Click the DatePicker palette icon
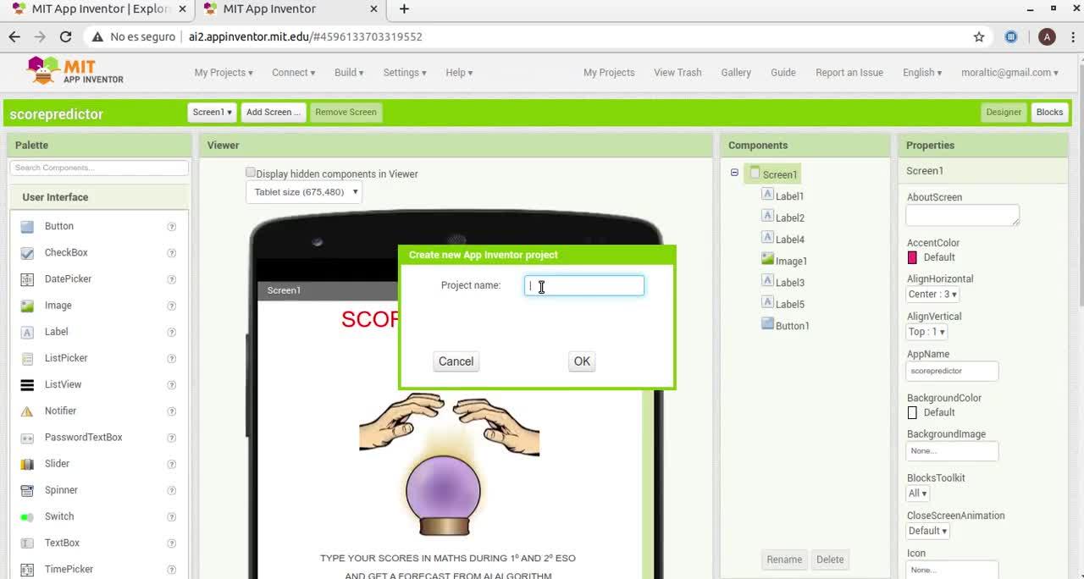This screenshot has height=579, width=1084. [27, 278]
